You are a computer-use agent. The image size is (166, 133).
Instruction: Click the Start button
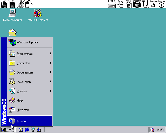(8, 130)
